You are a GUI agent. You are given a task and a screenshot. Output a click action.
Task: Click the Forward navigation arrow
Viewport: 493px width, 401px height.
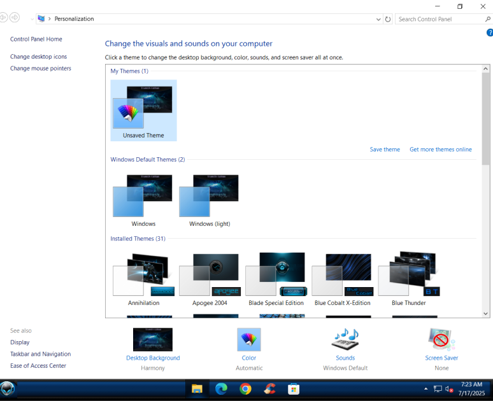tap(15, 17)
